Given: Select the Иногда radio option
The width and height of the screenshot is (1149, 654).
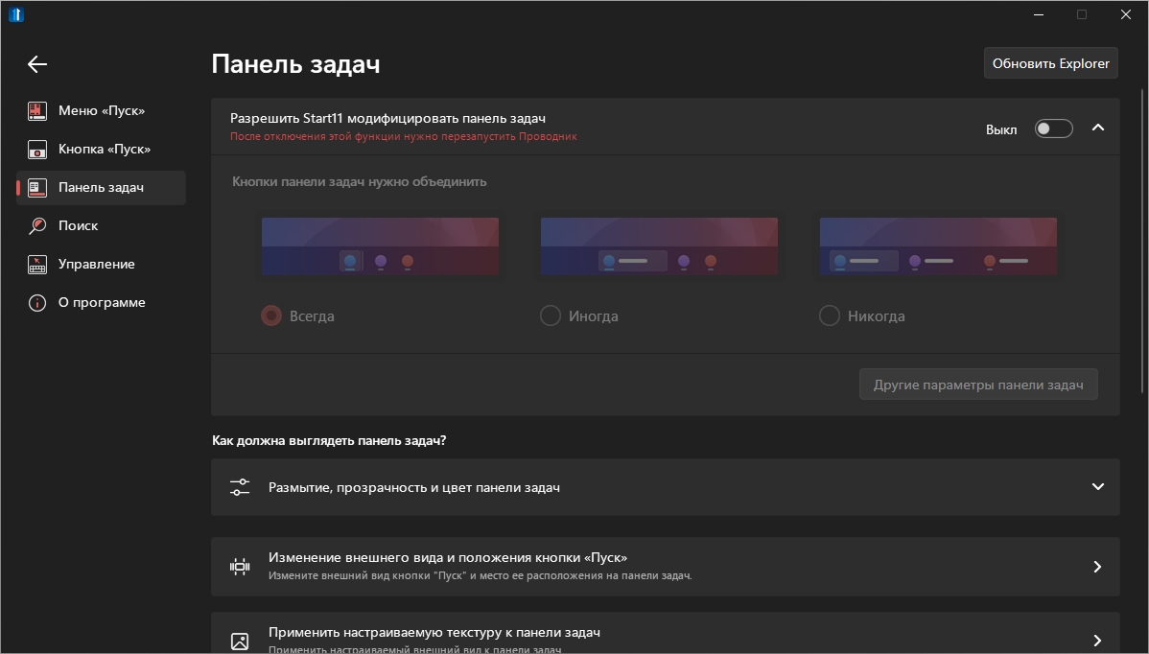Looking at the screenshot, I should coord(551,315).
